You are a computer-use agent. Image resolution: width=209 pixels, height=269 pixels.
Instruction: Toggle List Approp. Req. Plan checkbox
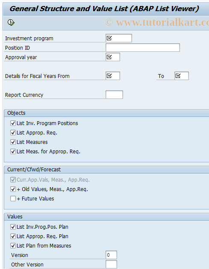pos(13,236)
